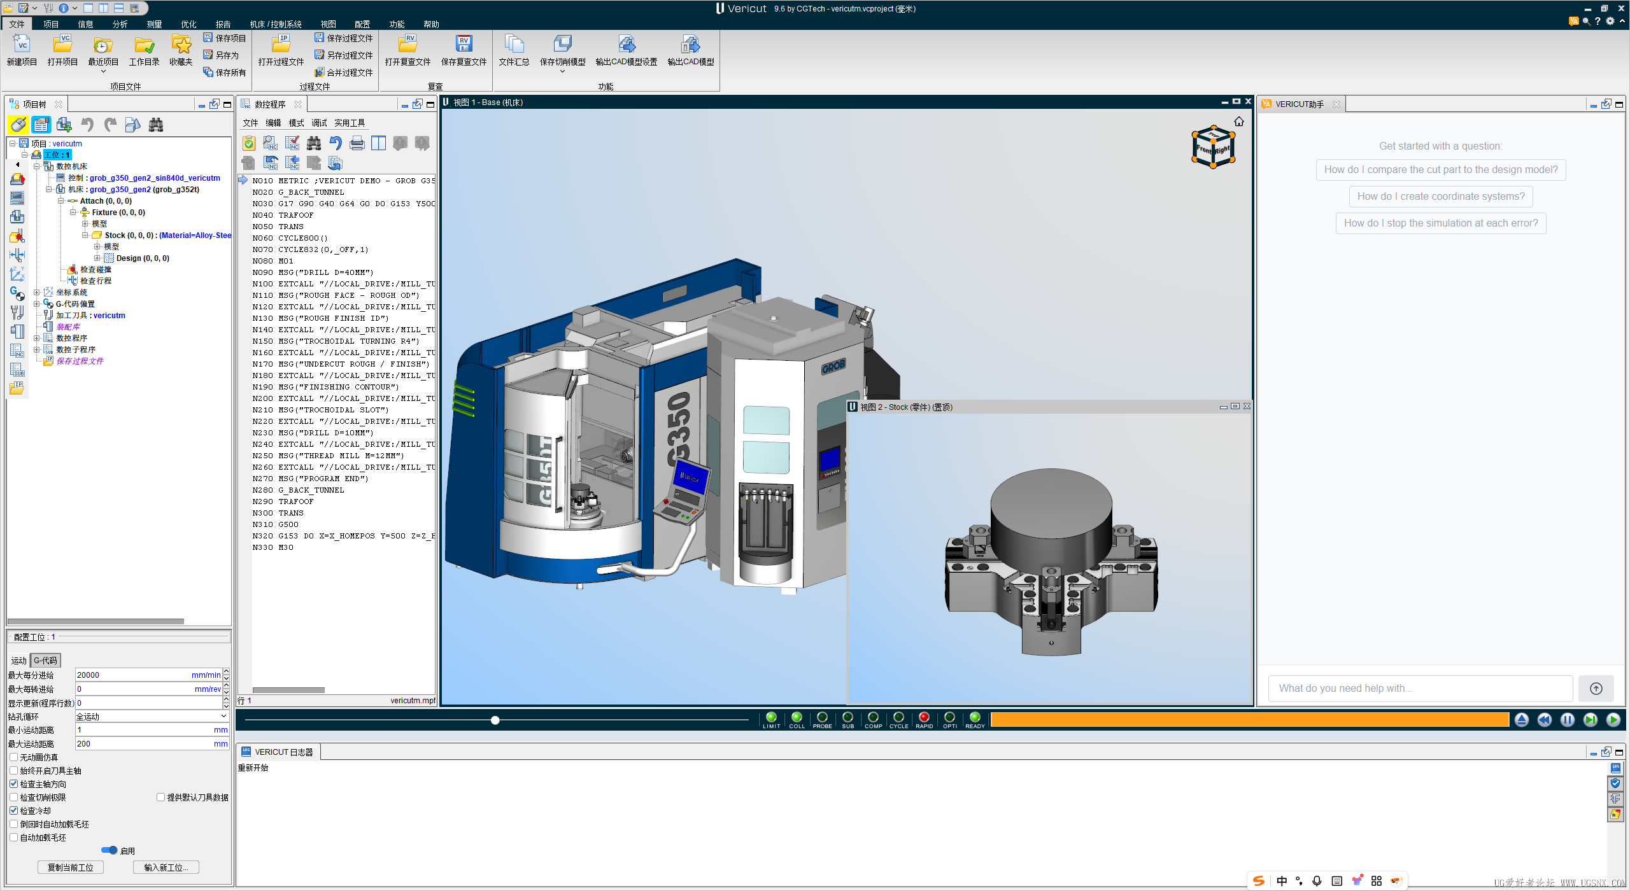
Task: Switch off the 启用 toggle
Action: (109, 850)
